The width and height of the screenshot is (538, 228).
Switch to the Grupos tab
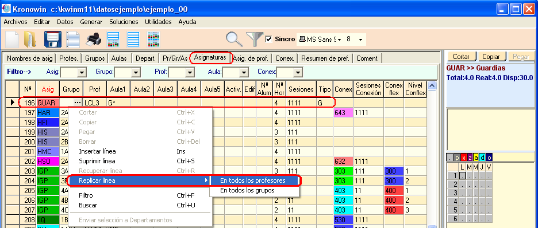(95, 58)
